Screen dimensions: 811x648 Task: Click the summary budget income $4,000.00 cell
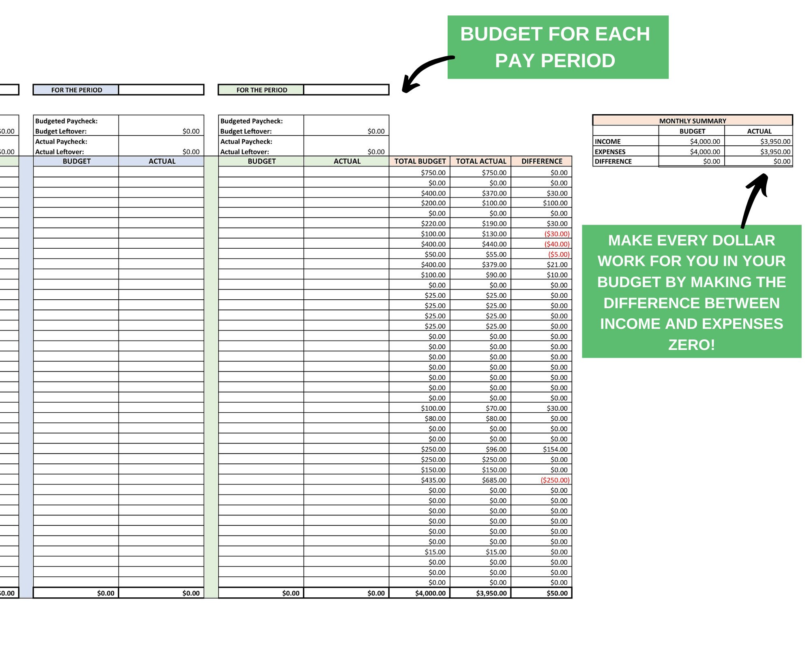click(x=691, y=141)
